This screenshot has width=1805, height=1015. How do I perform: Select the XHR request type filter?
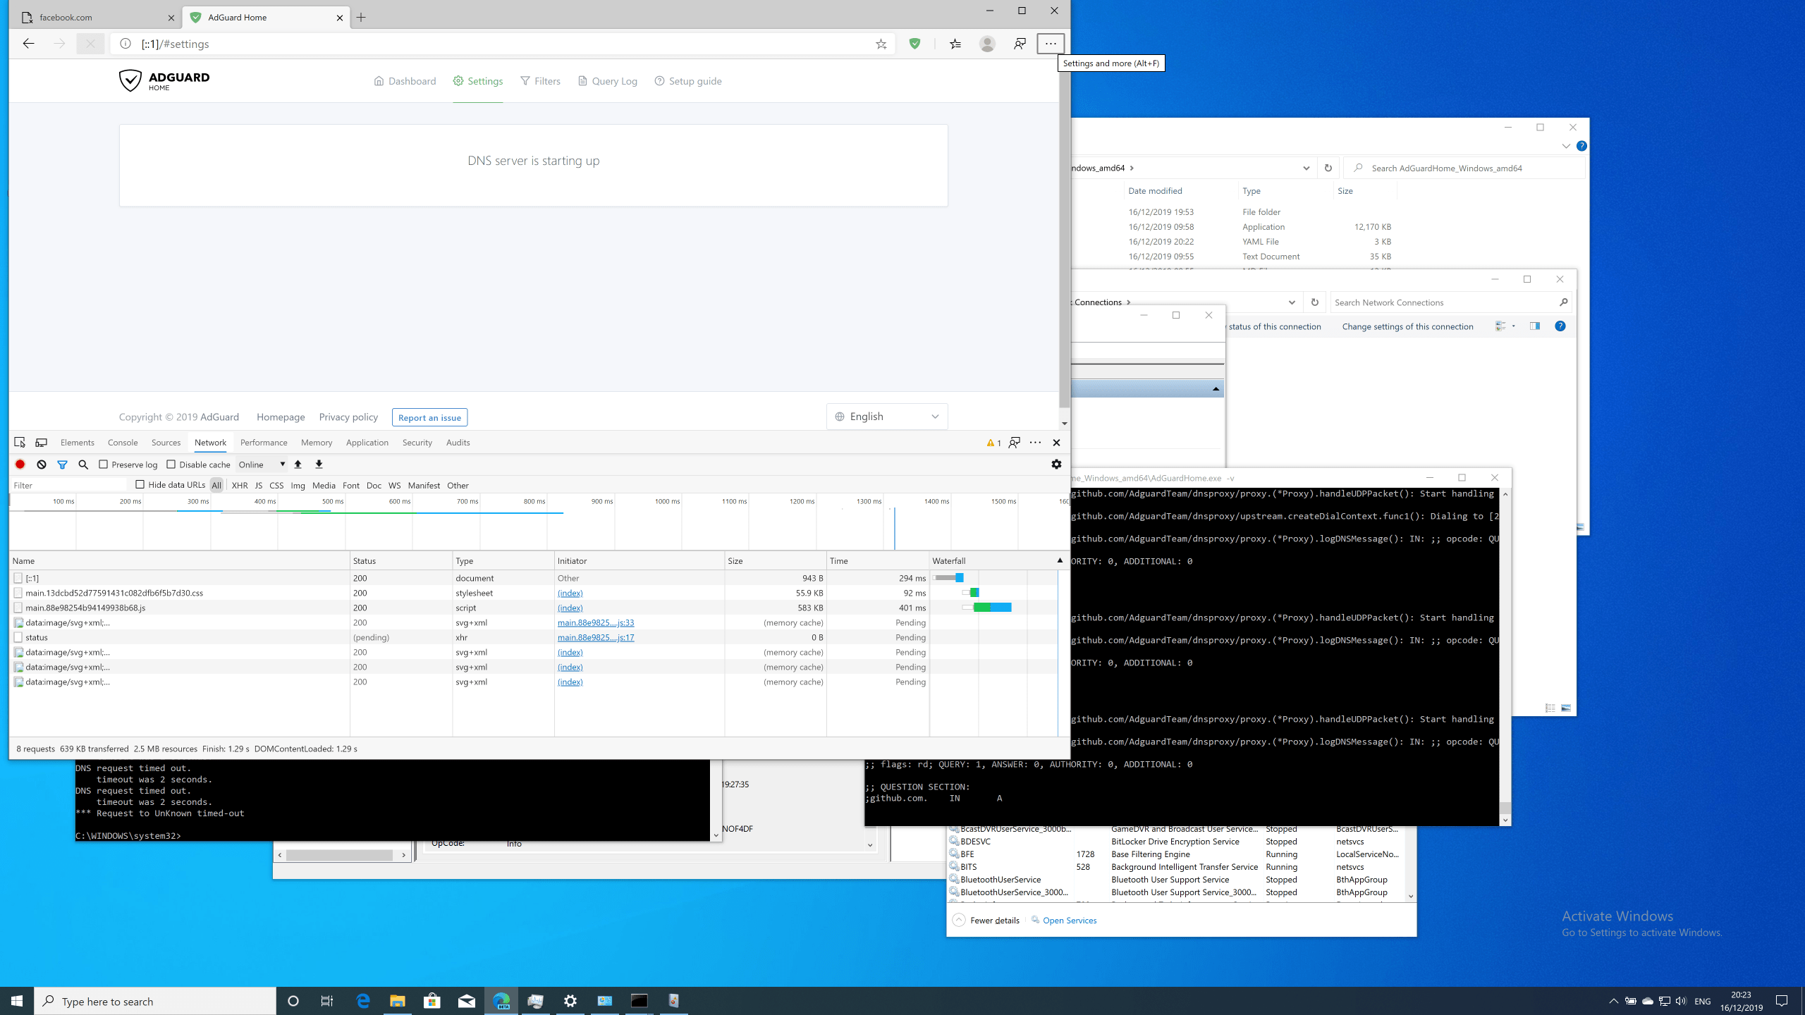240,485
